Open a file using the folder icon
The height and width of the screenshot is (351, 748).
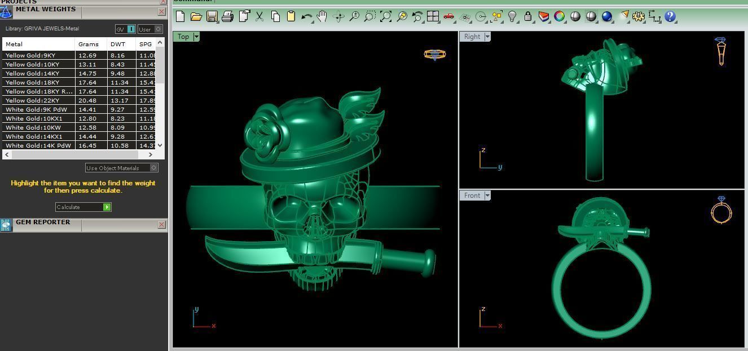tap(196, 16)
